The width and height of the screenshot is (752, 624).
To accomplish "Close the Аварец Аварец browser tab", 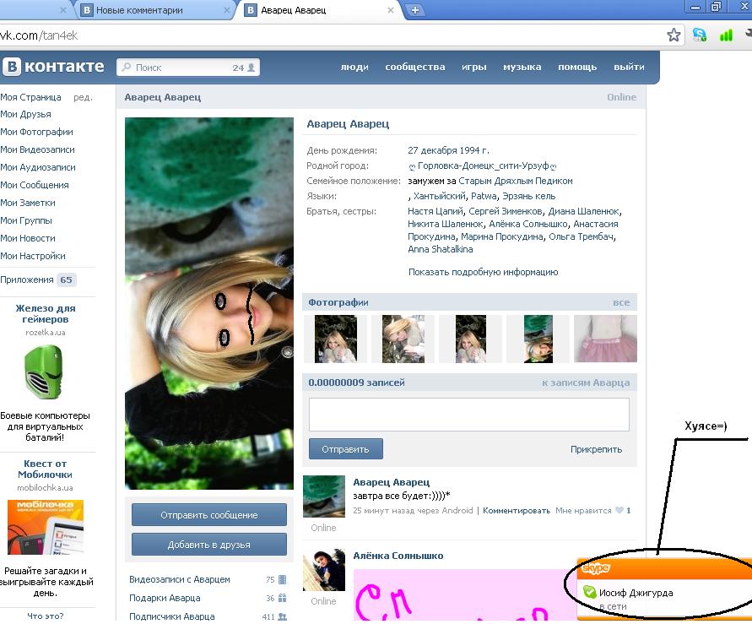I will (391, 10).
